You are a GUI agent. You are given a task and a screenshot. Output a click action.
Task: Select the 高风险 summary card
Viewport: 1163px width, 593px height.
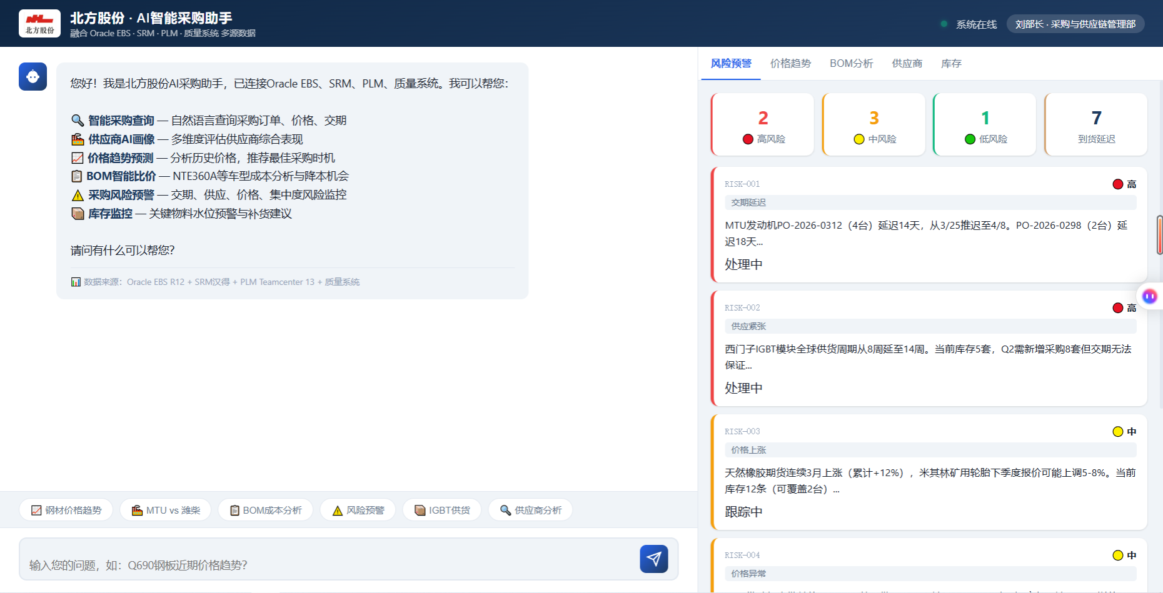[x=762, y=124]
